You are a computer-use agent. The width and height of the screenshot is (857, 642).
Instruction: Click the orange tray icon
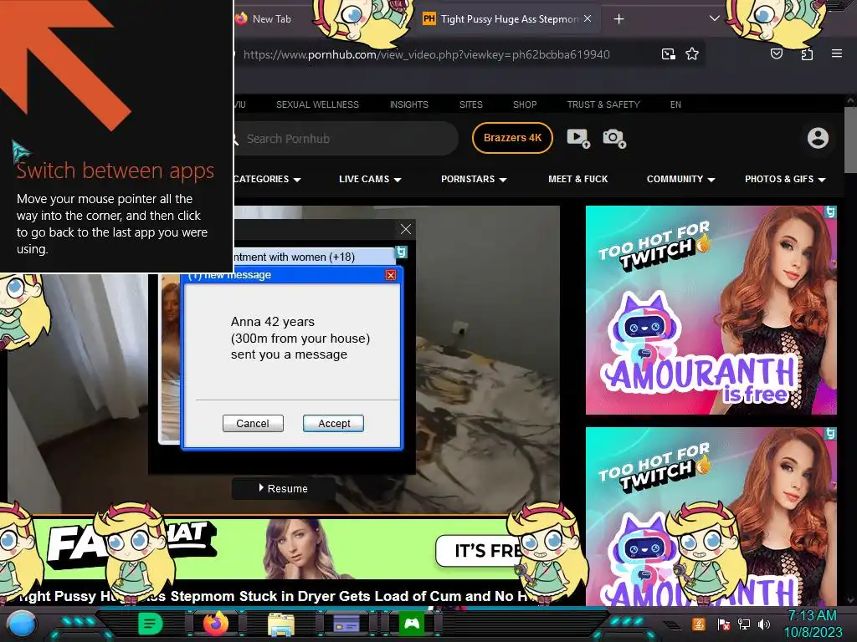pos(698,624)
